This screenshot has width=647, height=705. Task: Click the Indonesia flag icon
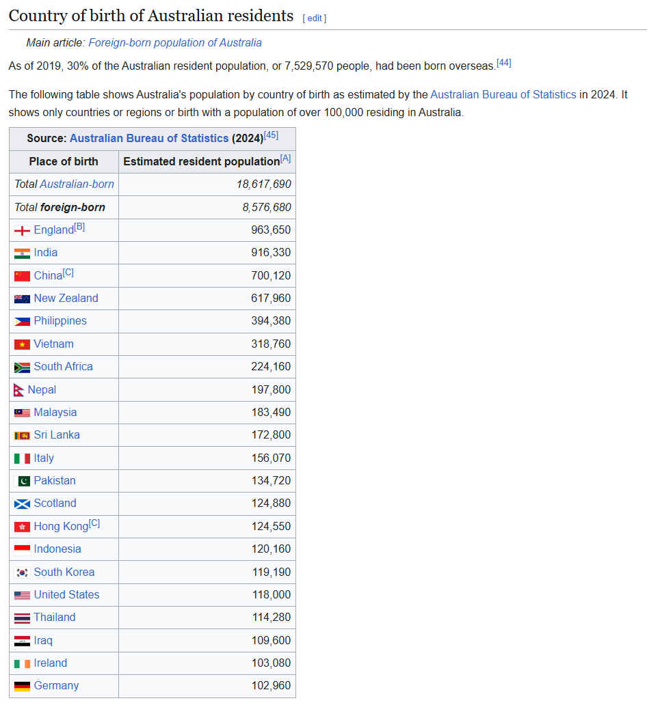(22, 549)
